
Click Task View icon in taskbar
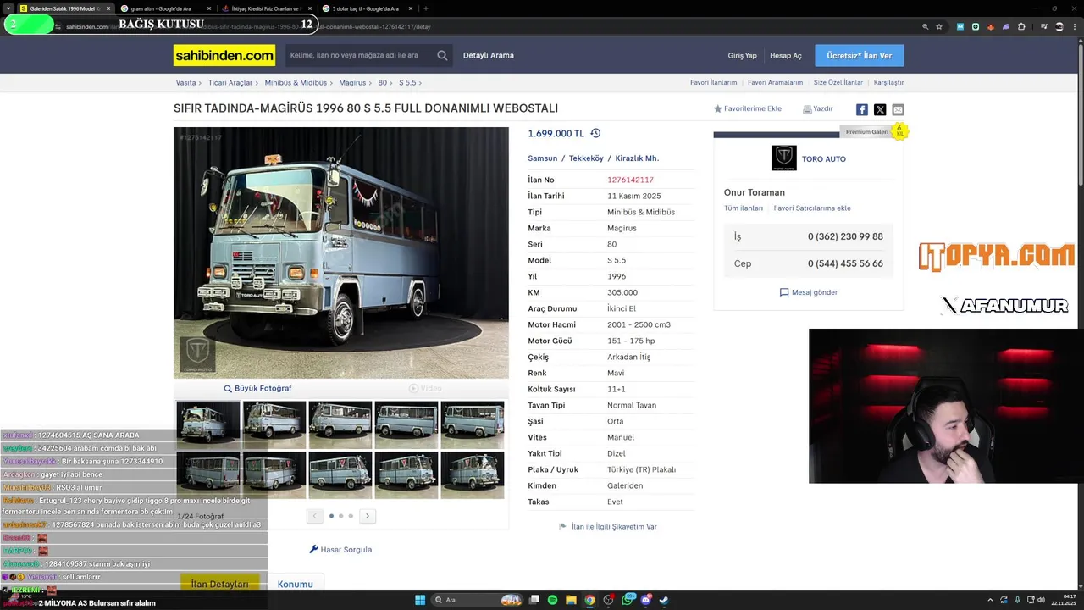pos(534,600)
